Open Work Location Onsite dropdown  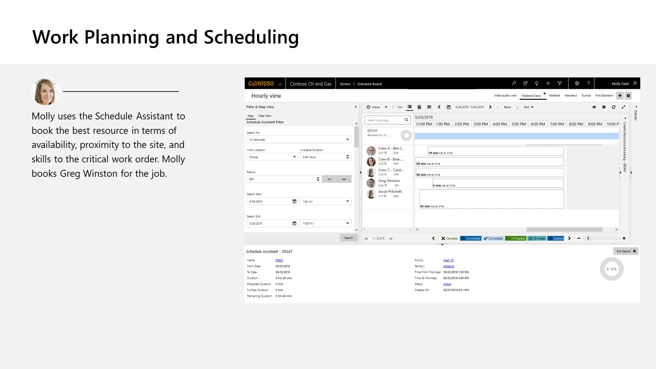click(272, 157)
